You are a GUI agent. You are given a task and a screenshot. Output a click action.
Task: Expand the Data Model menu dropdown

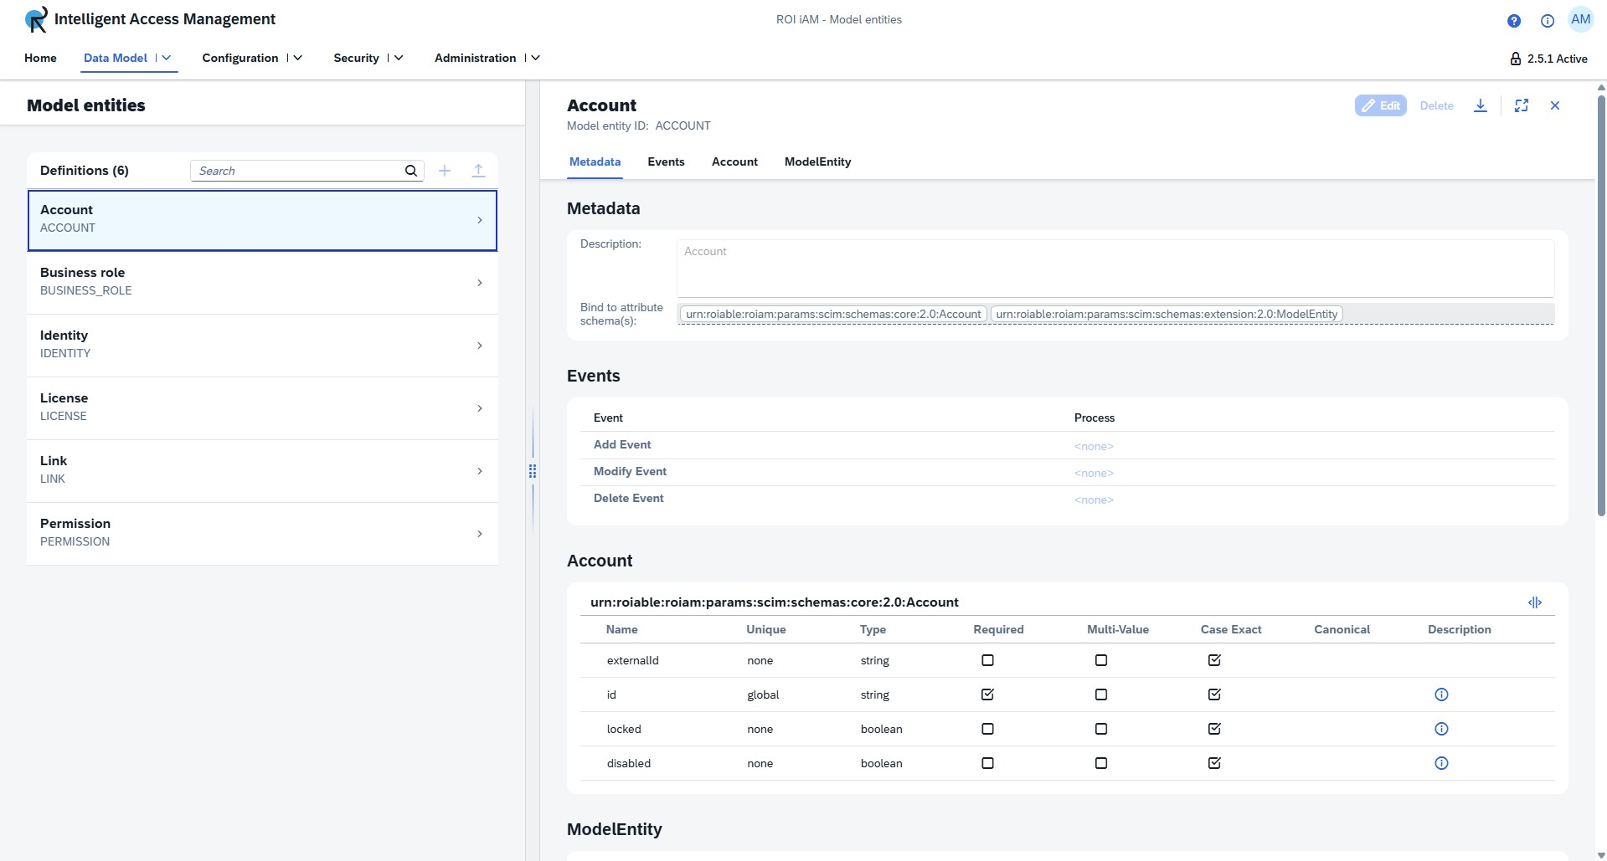pyautogui.click(x=167, y=58)
